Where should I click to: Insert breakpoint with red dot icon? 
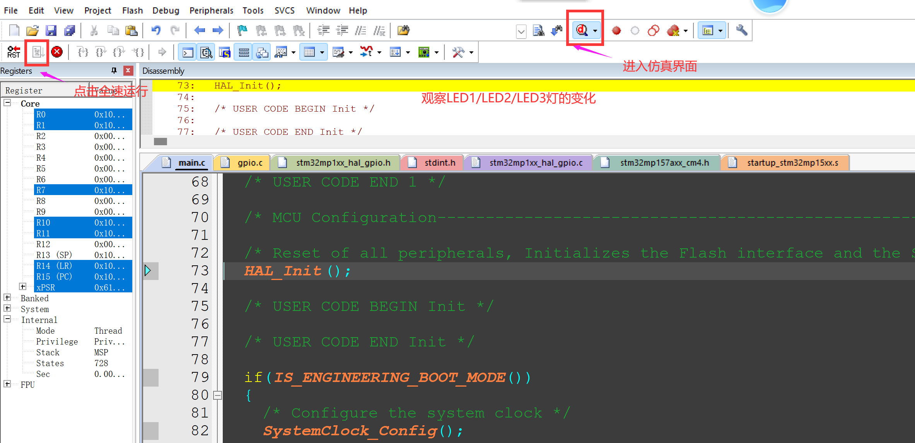coord(616,30)
